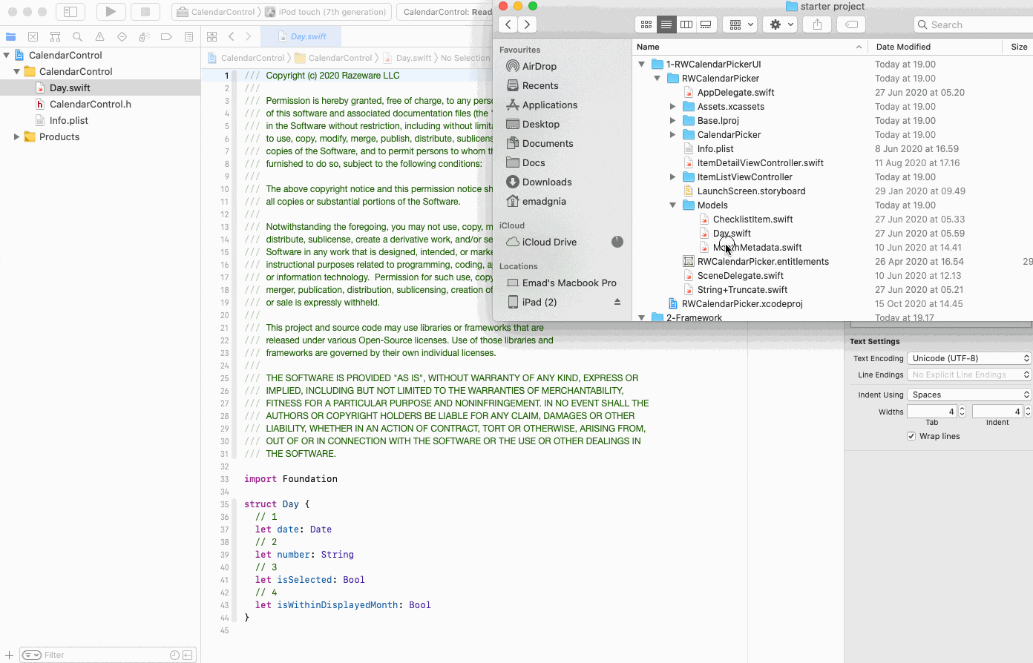The image size is (1033, 663).
Task: Open the Issue navigator warning icon
Action: point(99,36)
